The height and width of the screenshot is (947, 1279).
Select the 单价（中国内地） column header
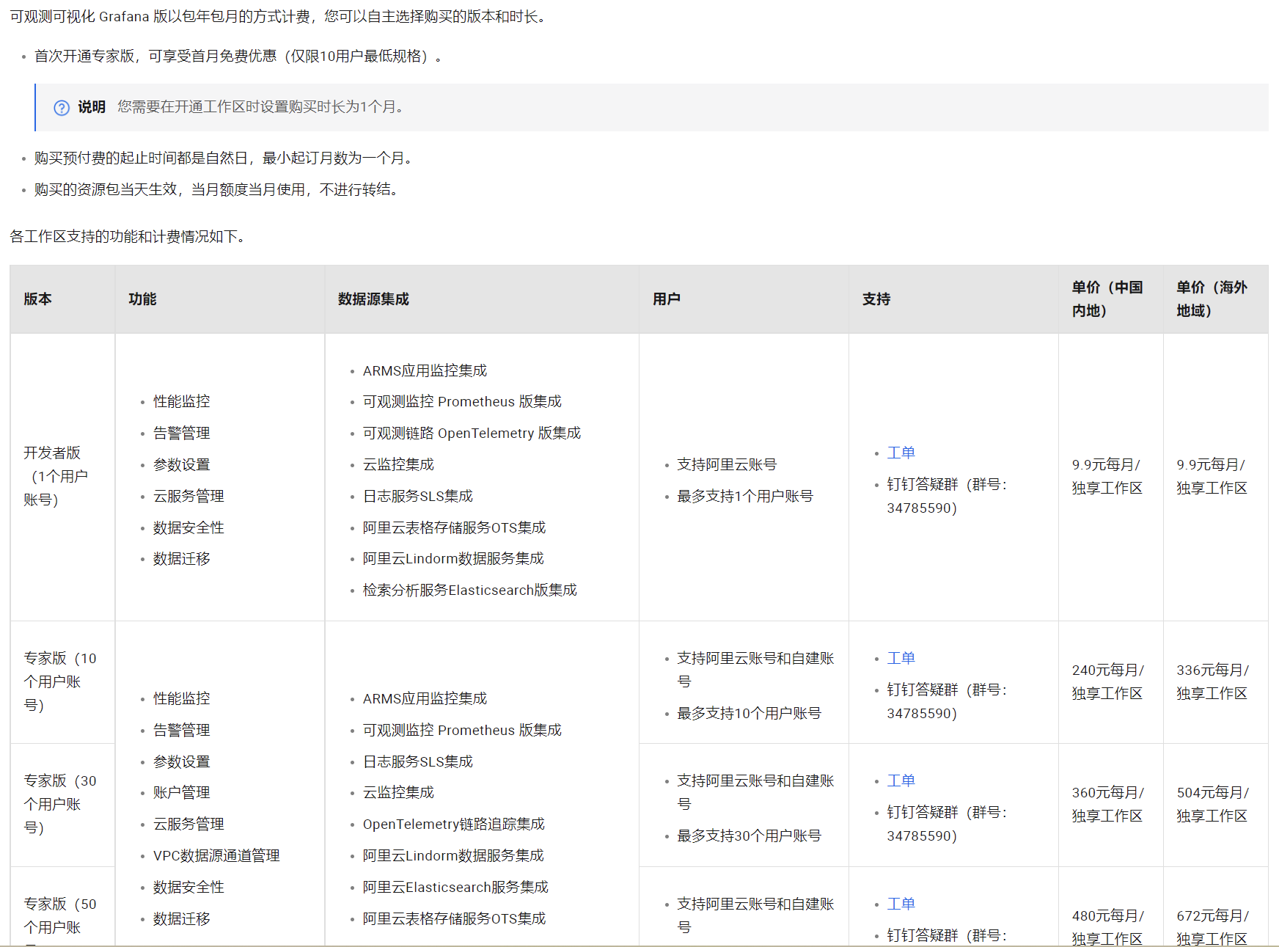(1110, 299)
